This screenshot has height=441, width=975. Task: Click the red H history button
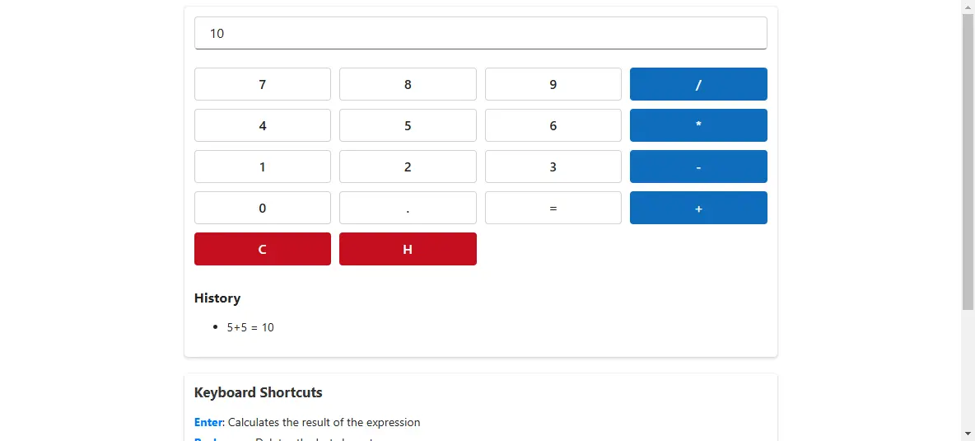pyautogui.click(x=408, y=249)
